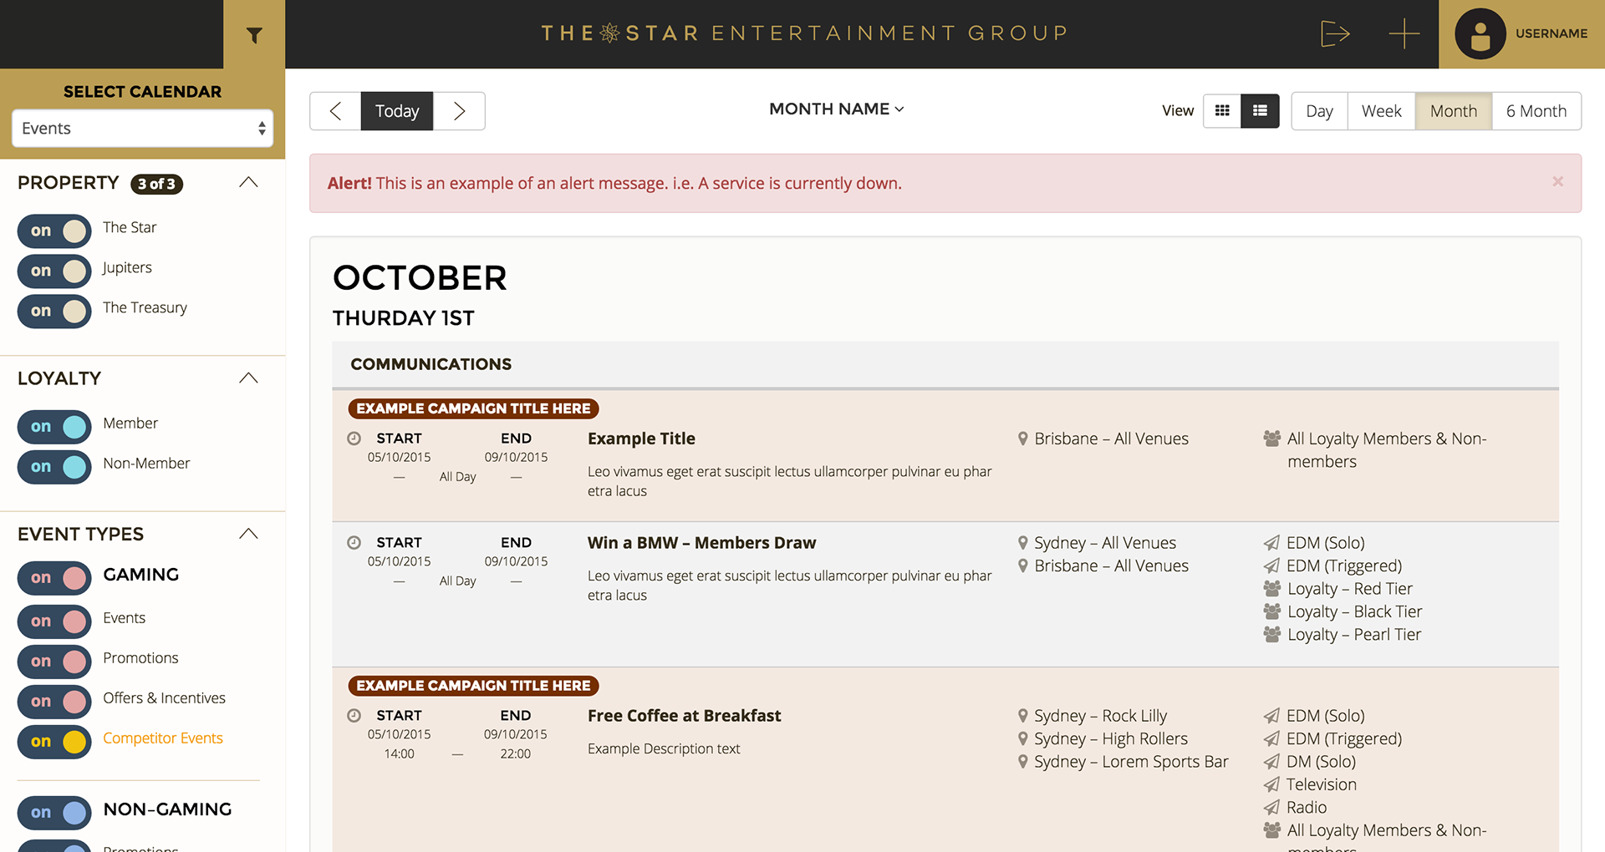Open Free Coffee at Breakfast event
This screenshot has height=852, width=1605.
684,716
